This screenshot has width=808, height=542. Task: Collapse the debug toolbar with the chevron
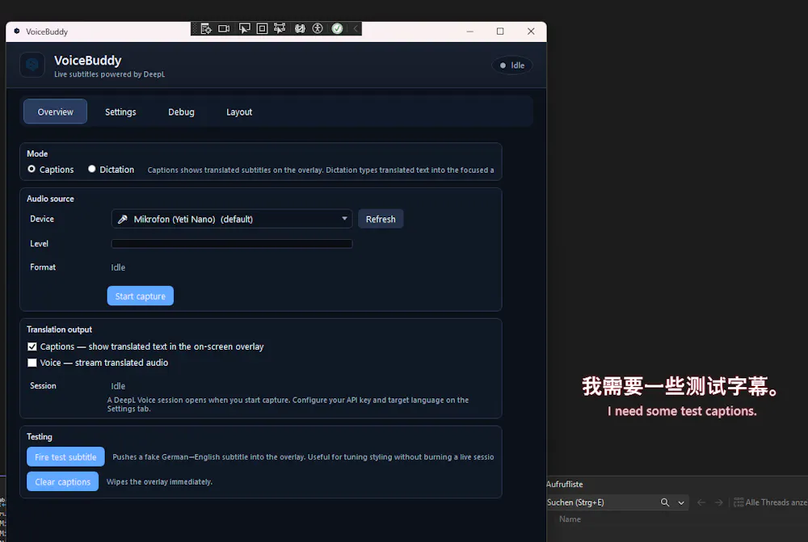click(355, 29)
